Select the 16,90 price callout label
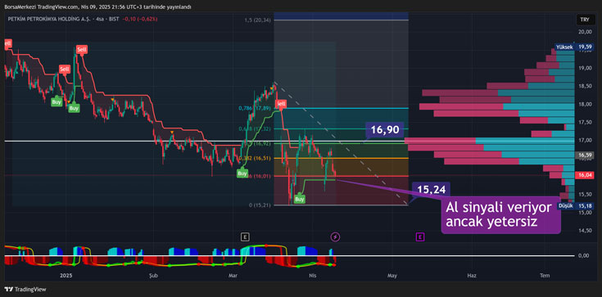The width and height of the screenshot is (602, 297). (x=385, y=130)
